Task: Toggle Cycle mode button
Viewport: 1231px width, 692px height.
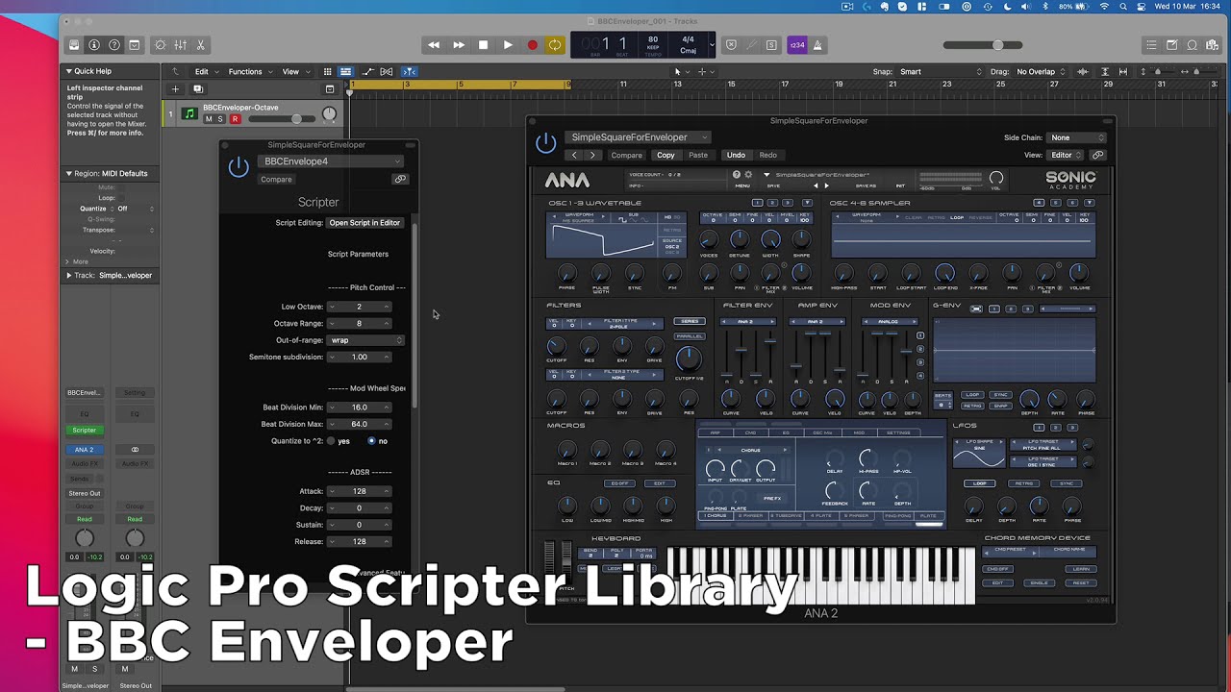Action: (555, 45)
